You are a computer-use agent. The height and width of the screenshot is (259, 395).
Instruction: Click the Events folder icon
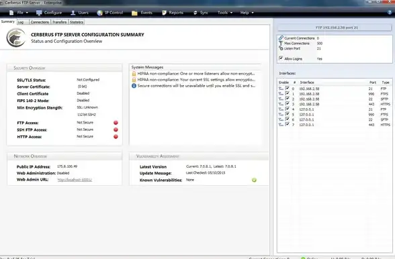(x=134, y=13)
